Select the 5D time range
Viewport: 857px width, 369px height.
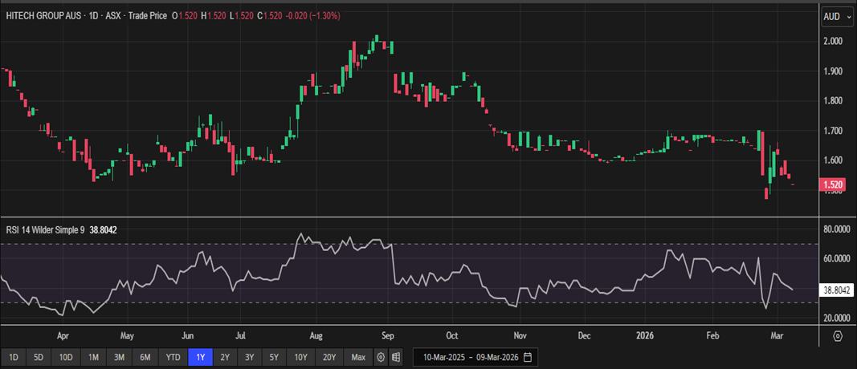[x=40, y=356]
